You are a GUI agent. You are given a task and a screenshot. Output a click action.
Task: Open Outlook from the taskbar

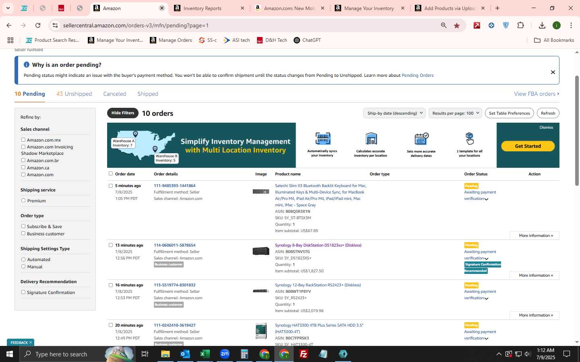[185, 354]
